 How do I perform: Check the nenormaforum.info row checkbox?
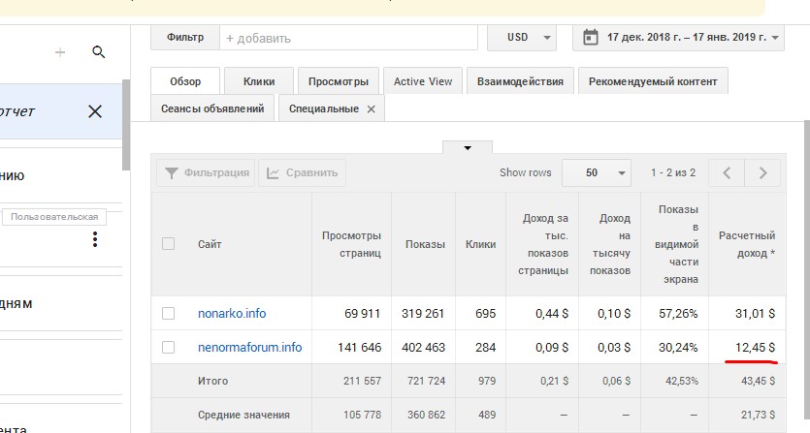[169, 347]
